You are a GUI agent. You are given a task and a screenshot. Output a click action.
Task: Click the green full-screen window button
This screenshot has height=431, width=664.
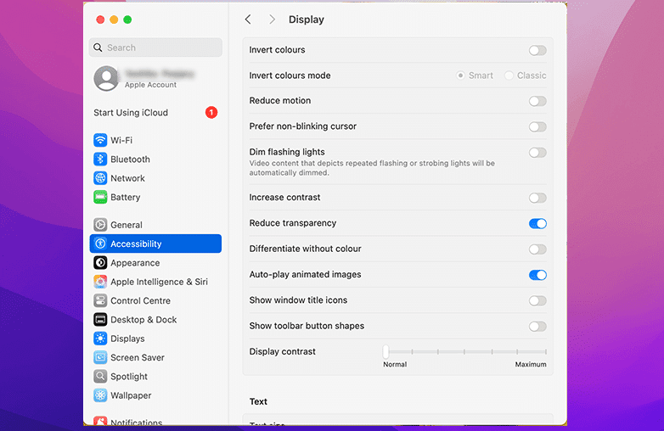pyautogui.click(x=127, y=20)
